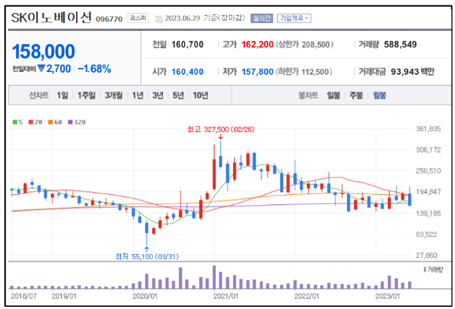The image size is (455, 309).
Task: Click the 상한가 208,500 text
Action: (x=304, y=44)
